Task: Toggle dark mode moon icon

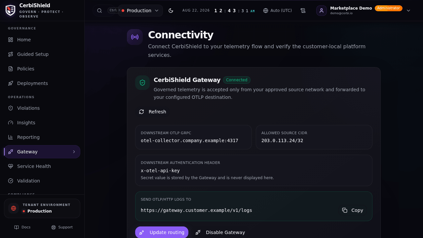Action: pyautogui.click(x=171, y=11)
